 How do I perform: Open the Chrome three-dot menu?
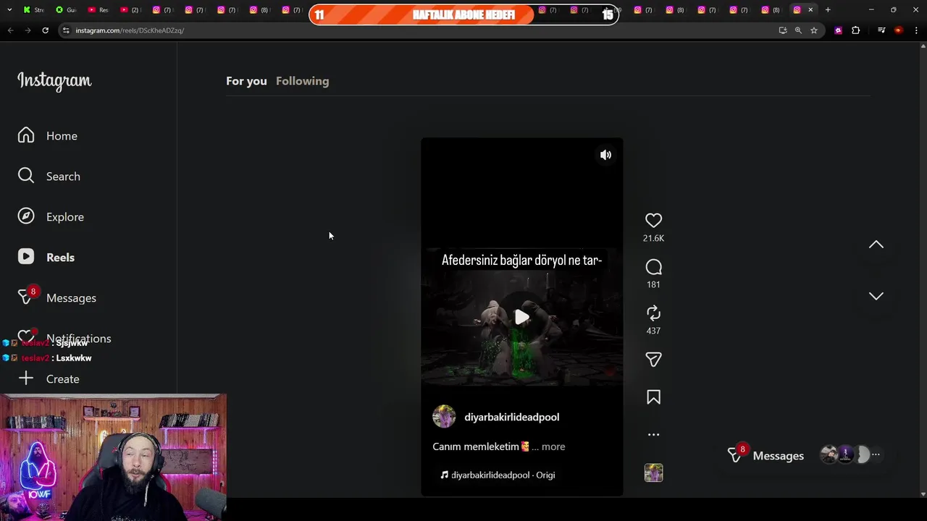pyautogui.click(x=916, y=30)
